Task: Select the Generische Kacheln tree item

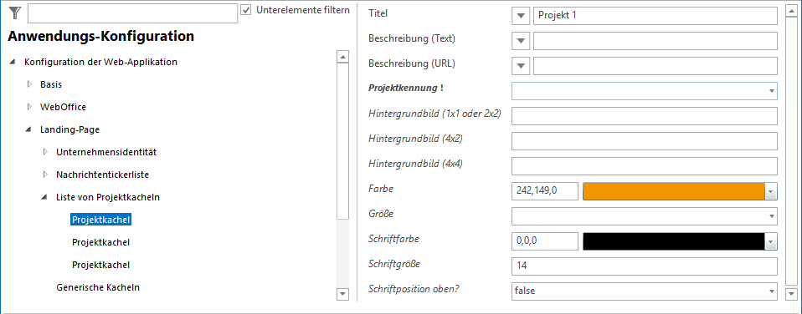Action: pyautogui.click(x=98, y=287)
